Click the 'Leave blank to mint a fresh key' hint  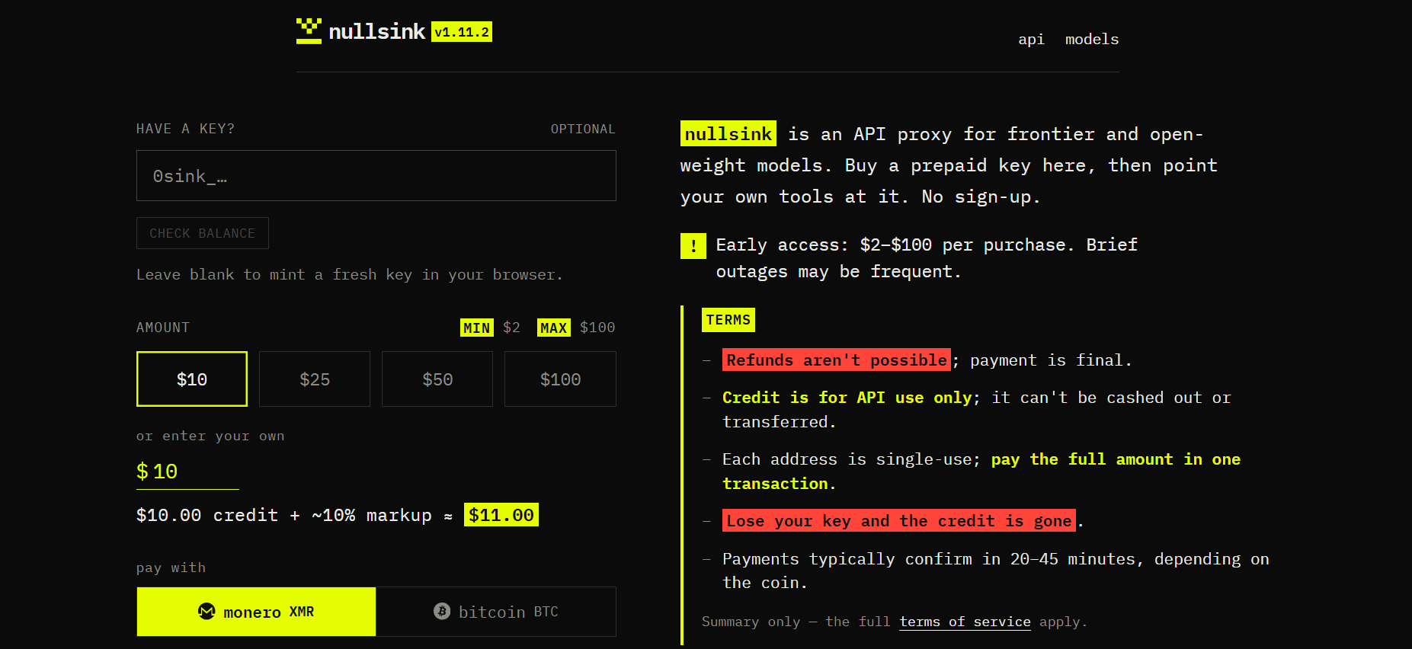(x=349, y=274)
